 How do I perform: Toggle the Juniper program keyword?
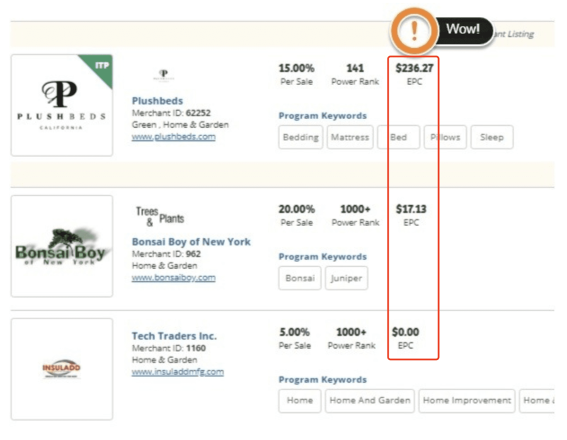[346, 278]
